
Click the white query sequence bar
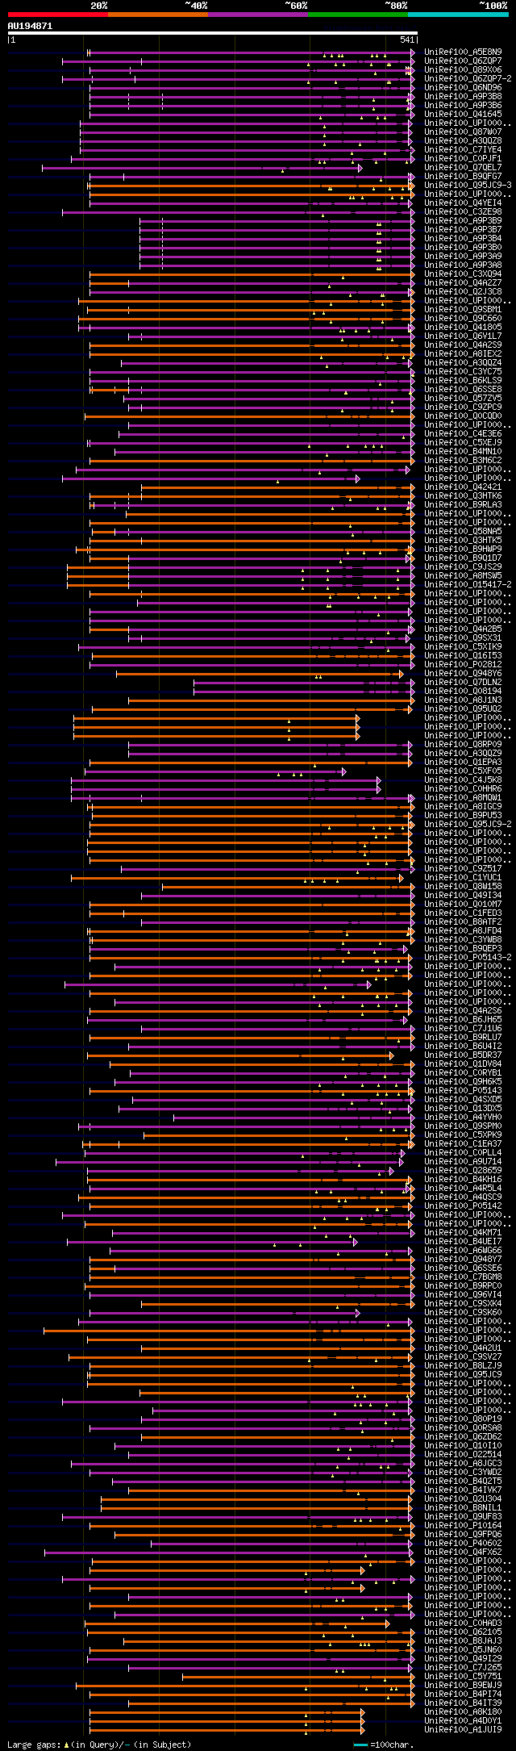212,33
